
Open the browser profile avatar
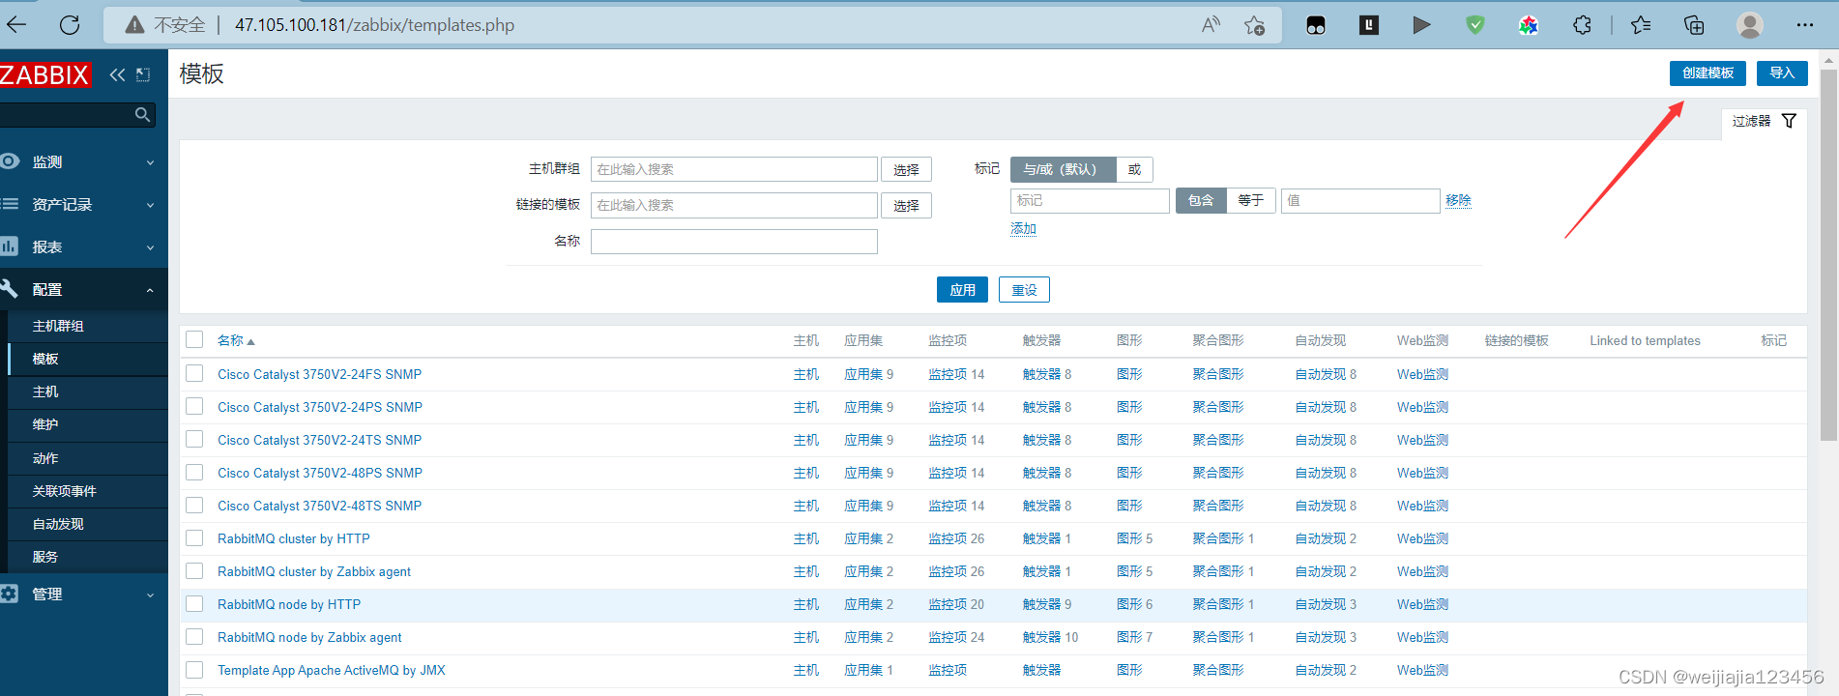[x=1749, y=24]
